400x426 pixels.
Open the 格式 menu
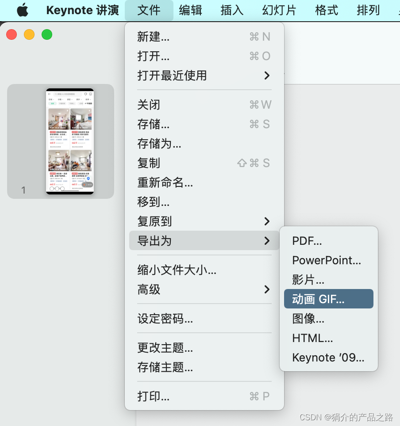click(327, 10)
